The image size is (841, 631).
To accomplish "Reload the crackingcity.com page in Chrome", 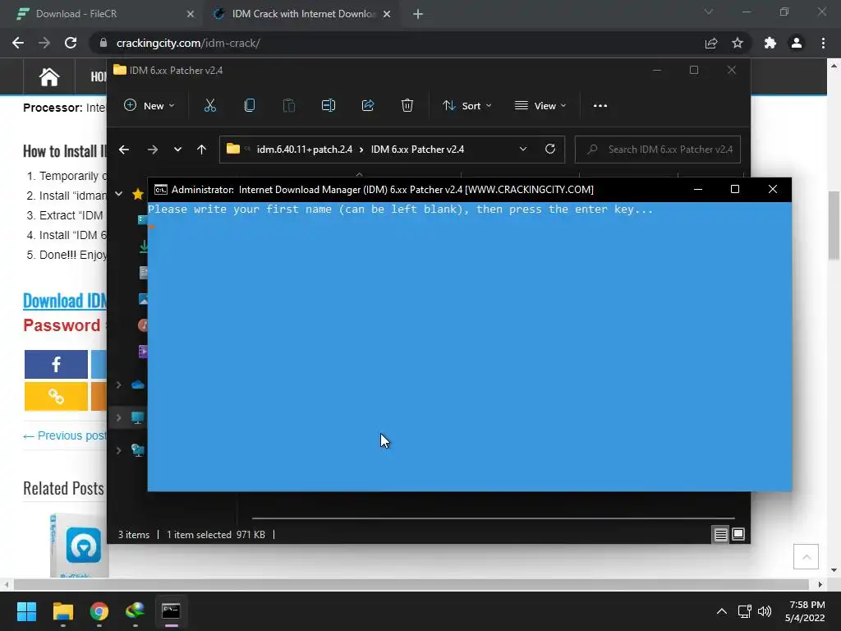I will [71, 43].
